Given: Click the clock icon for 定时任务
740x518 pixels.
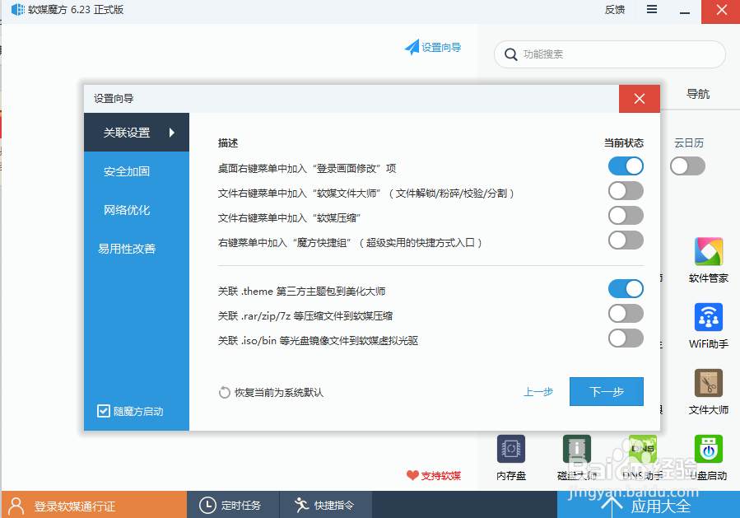Looking at the screenshot, I should pyautogui.click(x=207, y=506).
